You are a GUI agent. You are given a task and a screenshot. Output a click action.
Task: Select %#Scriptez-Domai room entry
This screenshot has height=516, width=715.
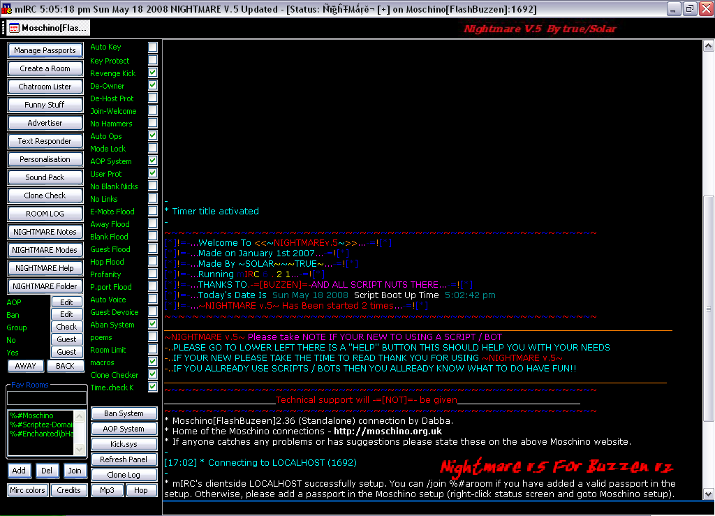tap(41, 425)
